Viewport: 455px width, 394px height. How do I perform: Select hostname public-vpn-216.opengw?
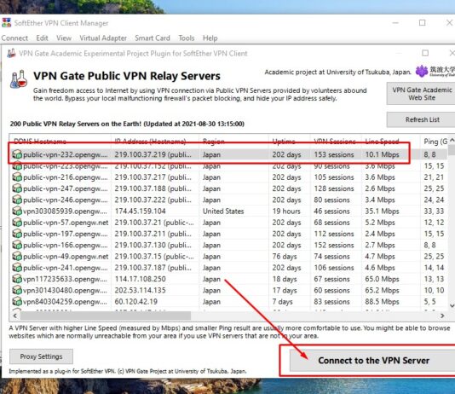coord(65,177)
